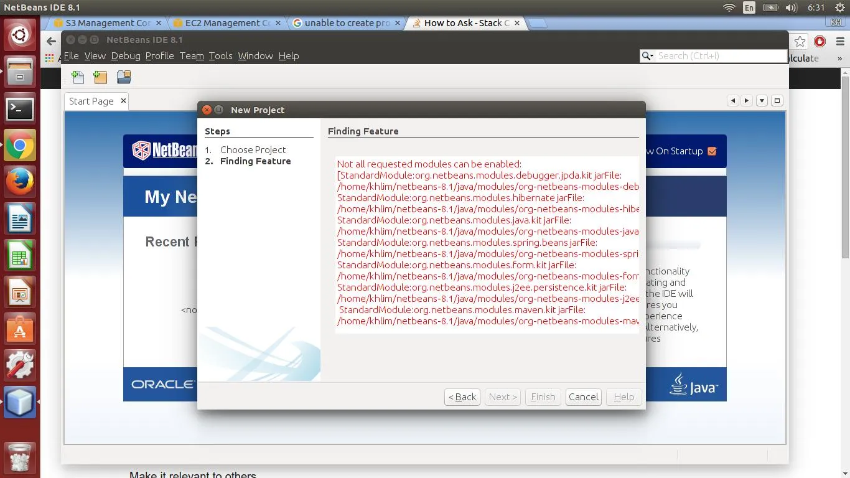Screen dimensions: 850x478
Task: Click the Open Project toolbar icon
Action: [x=124, y=77]
